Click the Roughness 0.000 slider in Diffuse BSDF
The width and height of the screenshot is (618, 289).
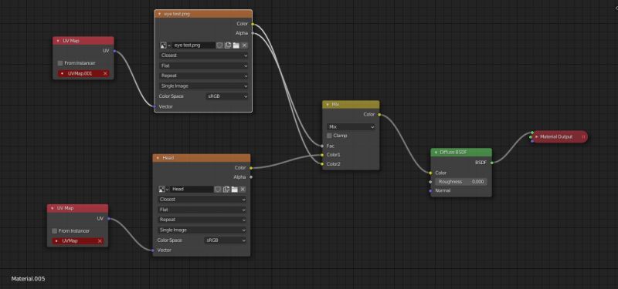[x=460, y=182]
